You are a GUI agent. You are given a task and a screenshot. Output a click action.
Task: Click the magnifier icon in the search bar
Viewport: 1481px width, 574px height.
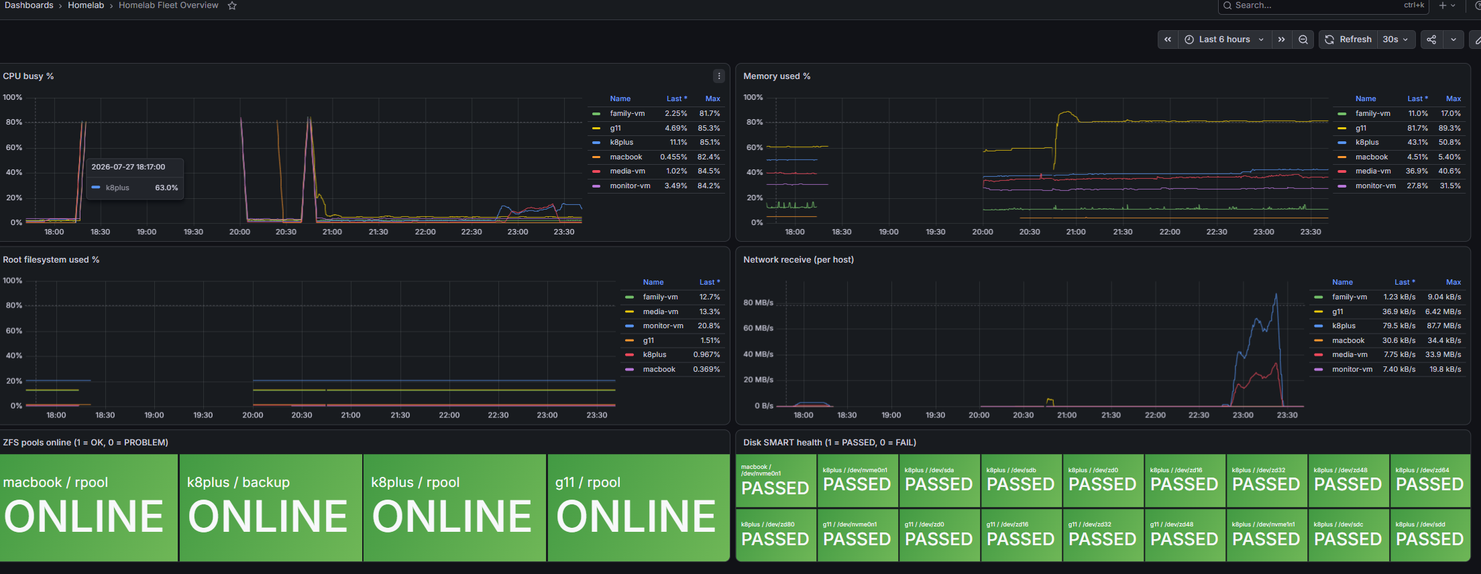[x=1227, y=5]
